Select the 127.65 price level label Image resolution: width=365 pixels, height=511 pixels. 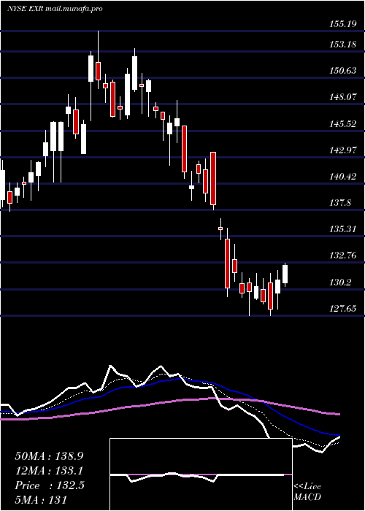pyautogui.click(x=342, y=308)
